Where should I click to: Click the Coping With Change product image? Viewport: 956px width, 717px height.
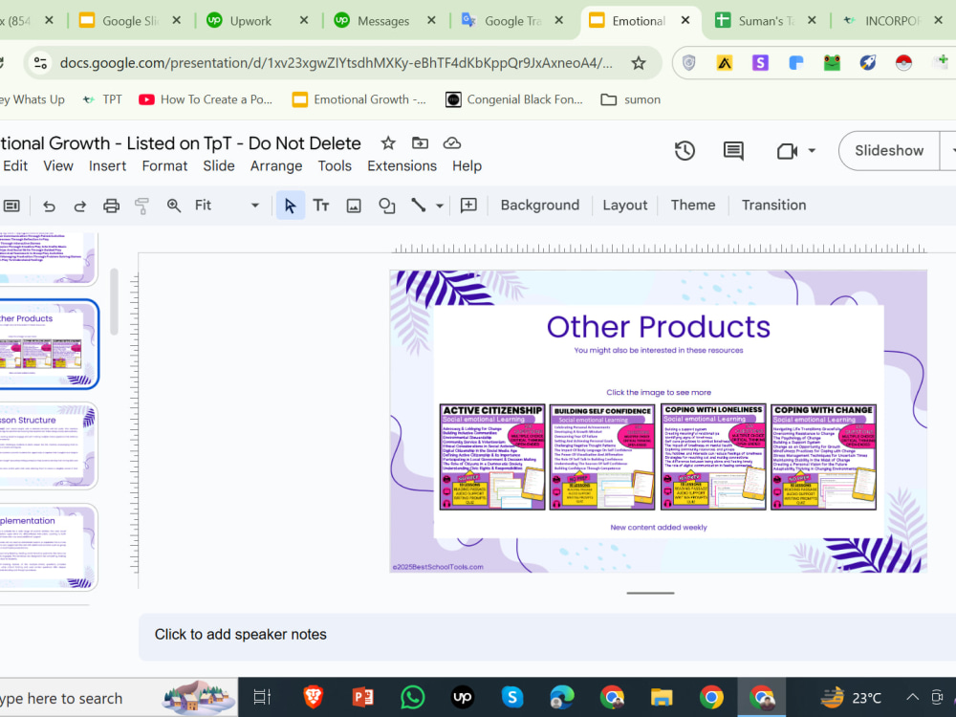[823, 457]
